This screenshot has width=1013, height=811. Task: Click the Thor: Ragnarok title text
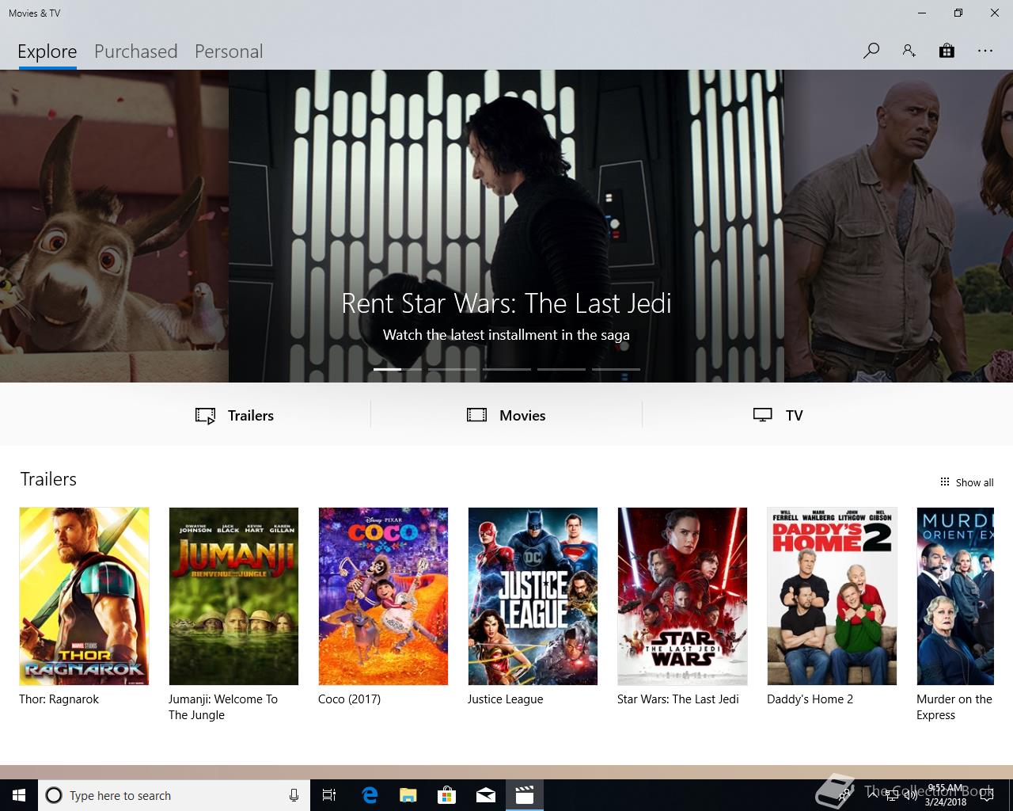59,699
